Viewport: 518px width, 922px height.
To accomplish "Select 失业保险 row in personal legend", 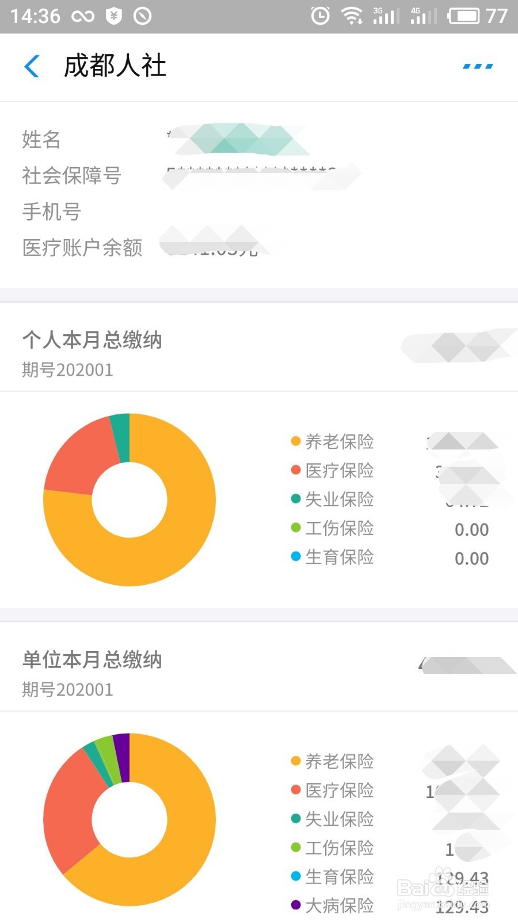I will click(x=390, y=499).
